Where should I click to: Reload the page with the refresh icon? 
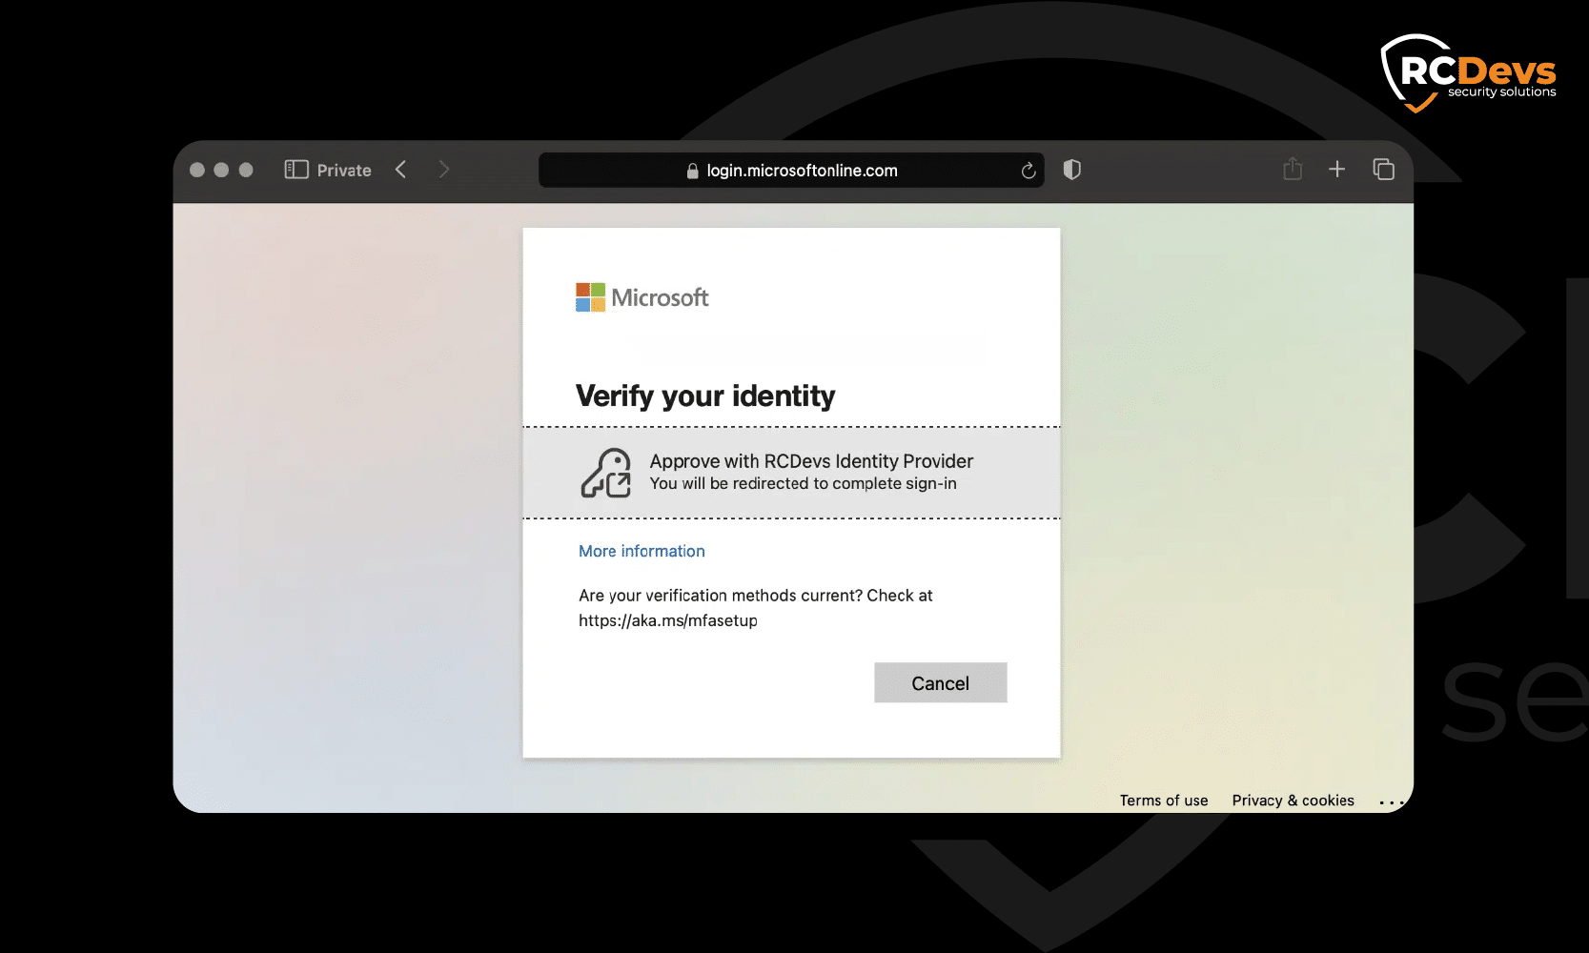click(x=1029, y=171)
